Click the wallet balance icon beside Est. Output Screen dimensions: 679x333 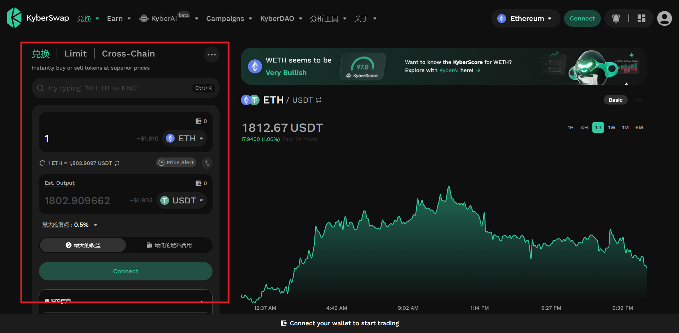[198, 183]
